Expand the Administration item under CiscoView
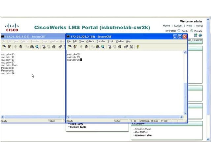 (134, 135)
